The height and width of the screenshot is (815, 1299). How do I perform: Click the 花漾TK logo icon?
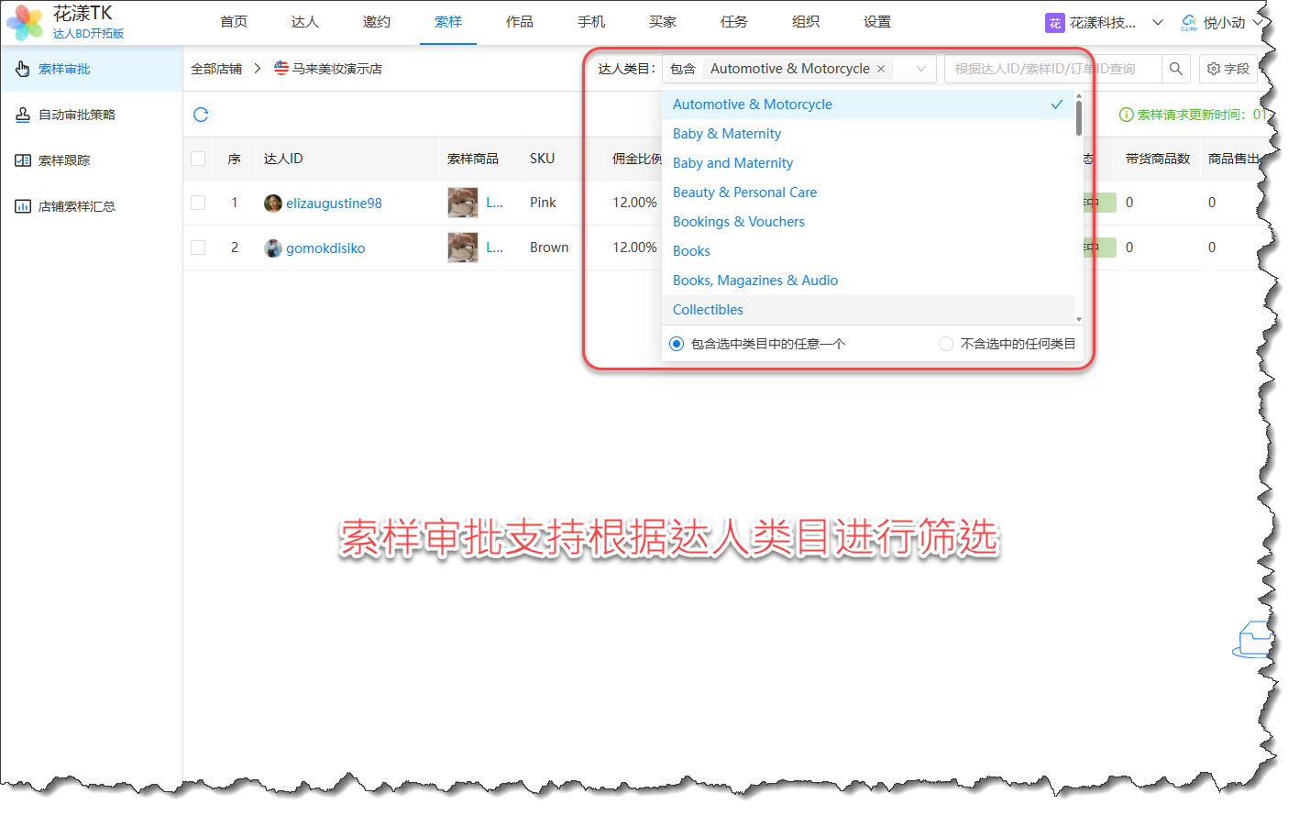pyautogui.click(x=25, y=23)
